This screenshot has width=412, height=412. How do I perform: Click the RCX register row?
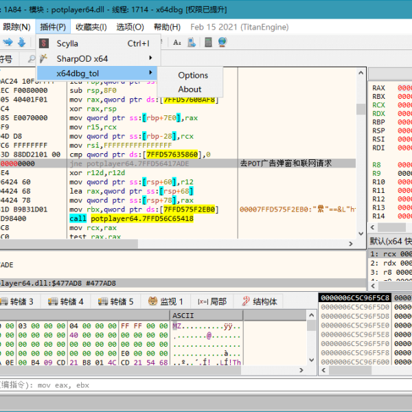[391, 105]
